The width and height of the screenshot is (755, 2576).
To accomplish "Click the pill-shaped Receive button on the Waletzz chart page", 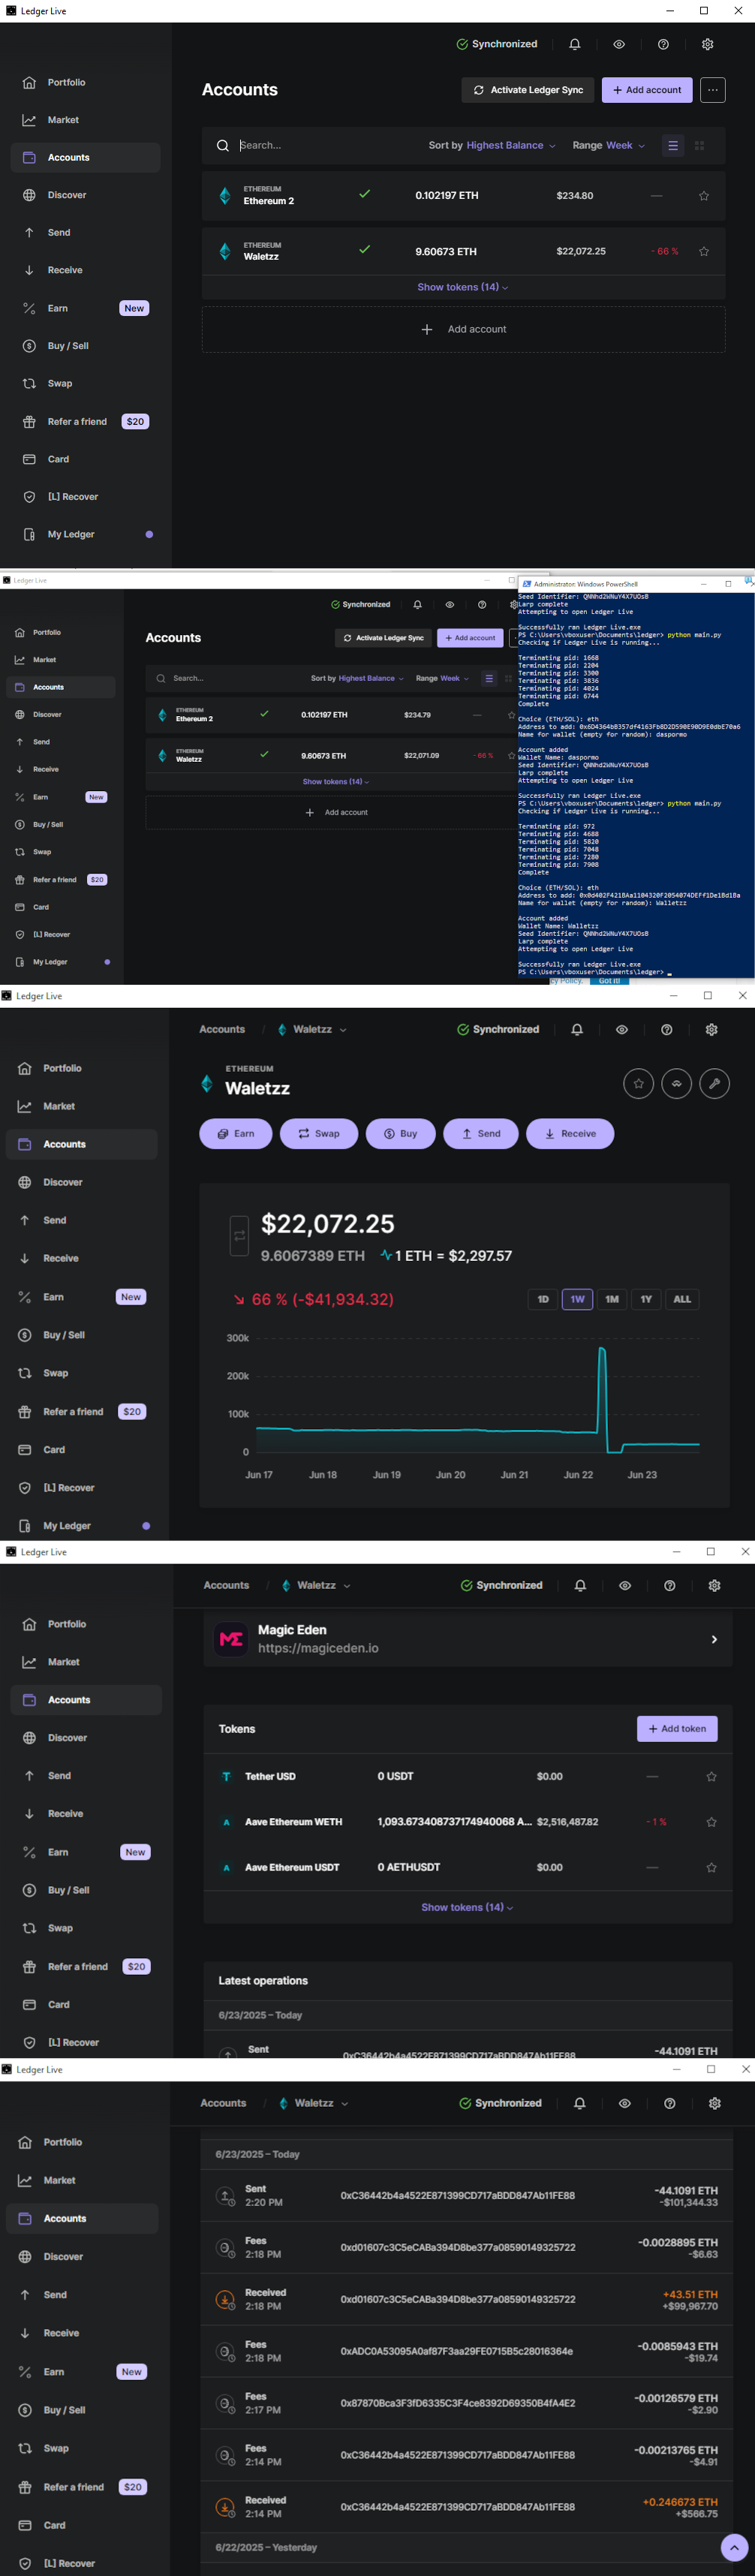I will pos(570,1135).
